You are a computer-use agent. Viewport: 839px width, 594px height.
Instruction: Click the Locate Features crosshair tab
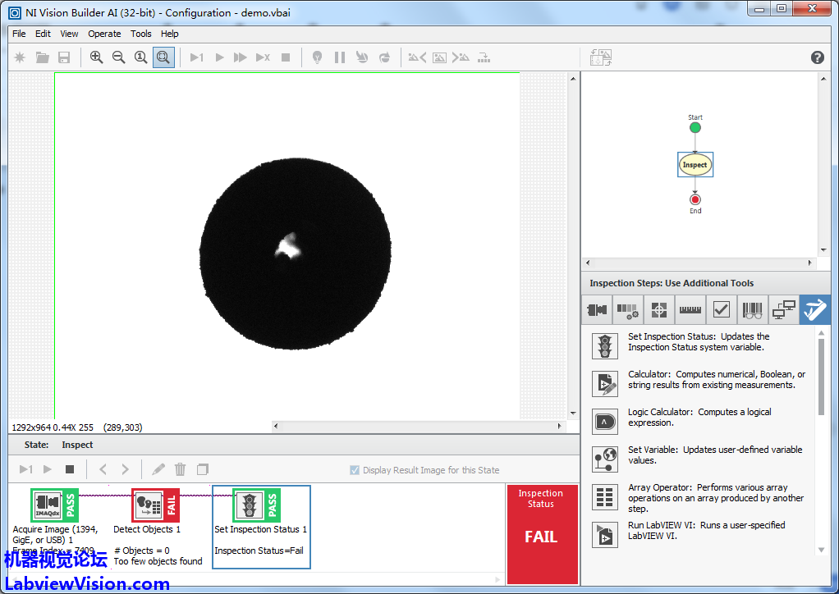pyautogui.click(x=658, y=310)
